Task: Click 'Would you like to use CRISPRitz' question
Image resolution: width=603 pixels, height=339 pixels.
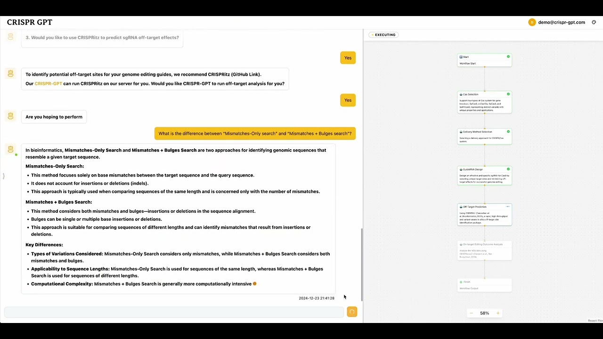Action: click(x=102, y=38)
